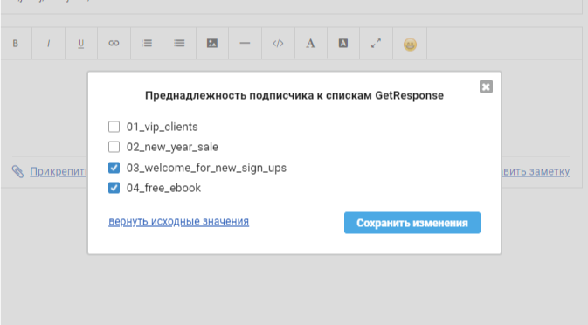Viewport: 588px width, 325px height.
Task: Select the 04_free_ebook label text
Action: (163, 188)
